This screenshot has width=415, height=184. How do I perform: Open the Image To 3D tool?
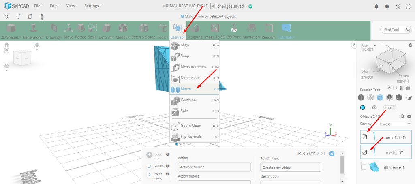pos(214,30)
